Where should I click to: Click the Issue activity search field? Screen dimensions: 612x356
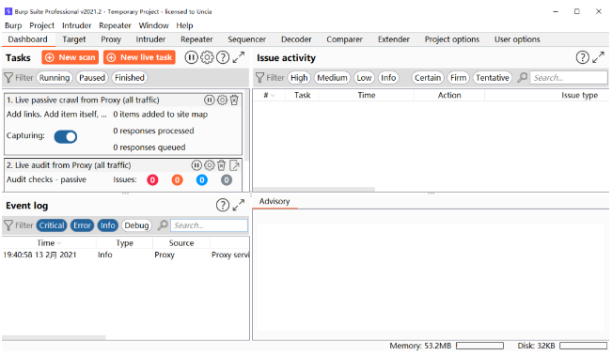coord(569,78)
